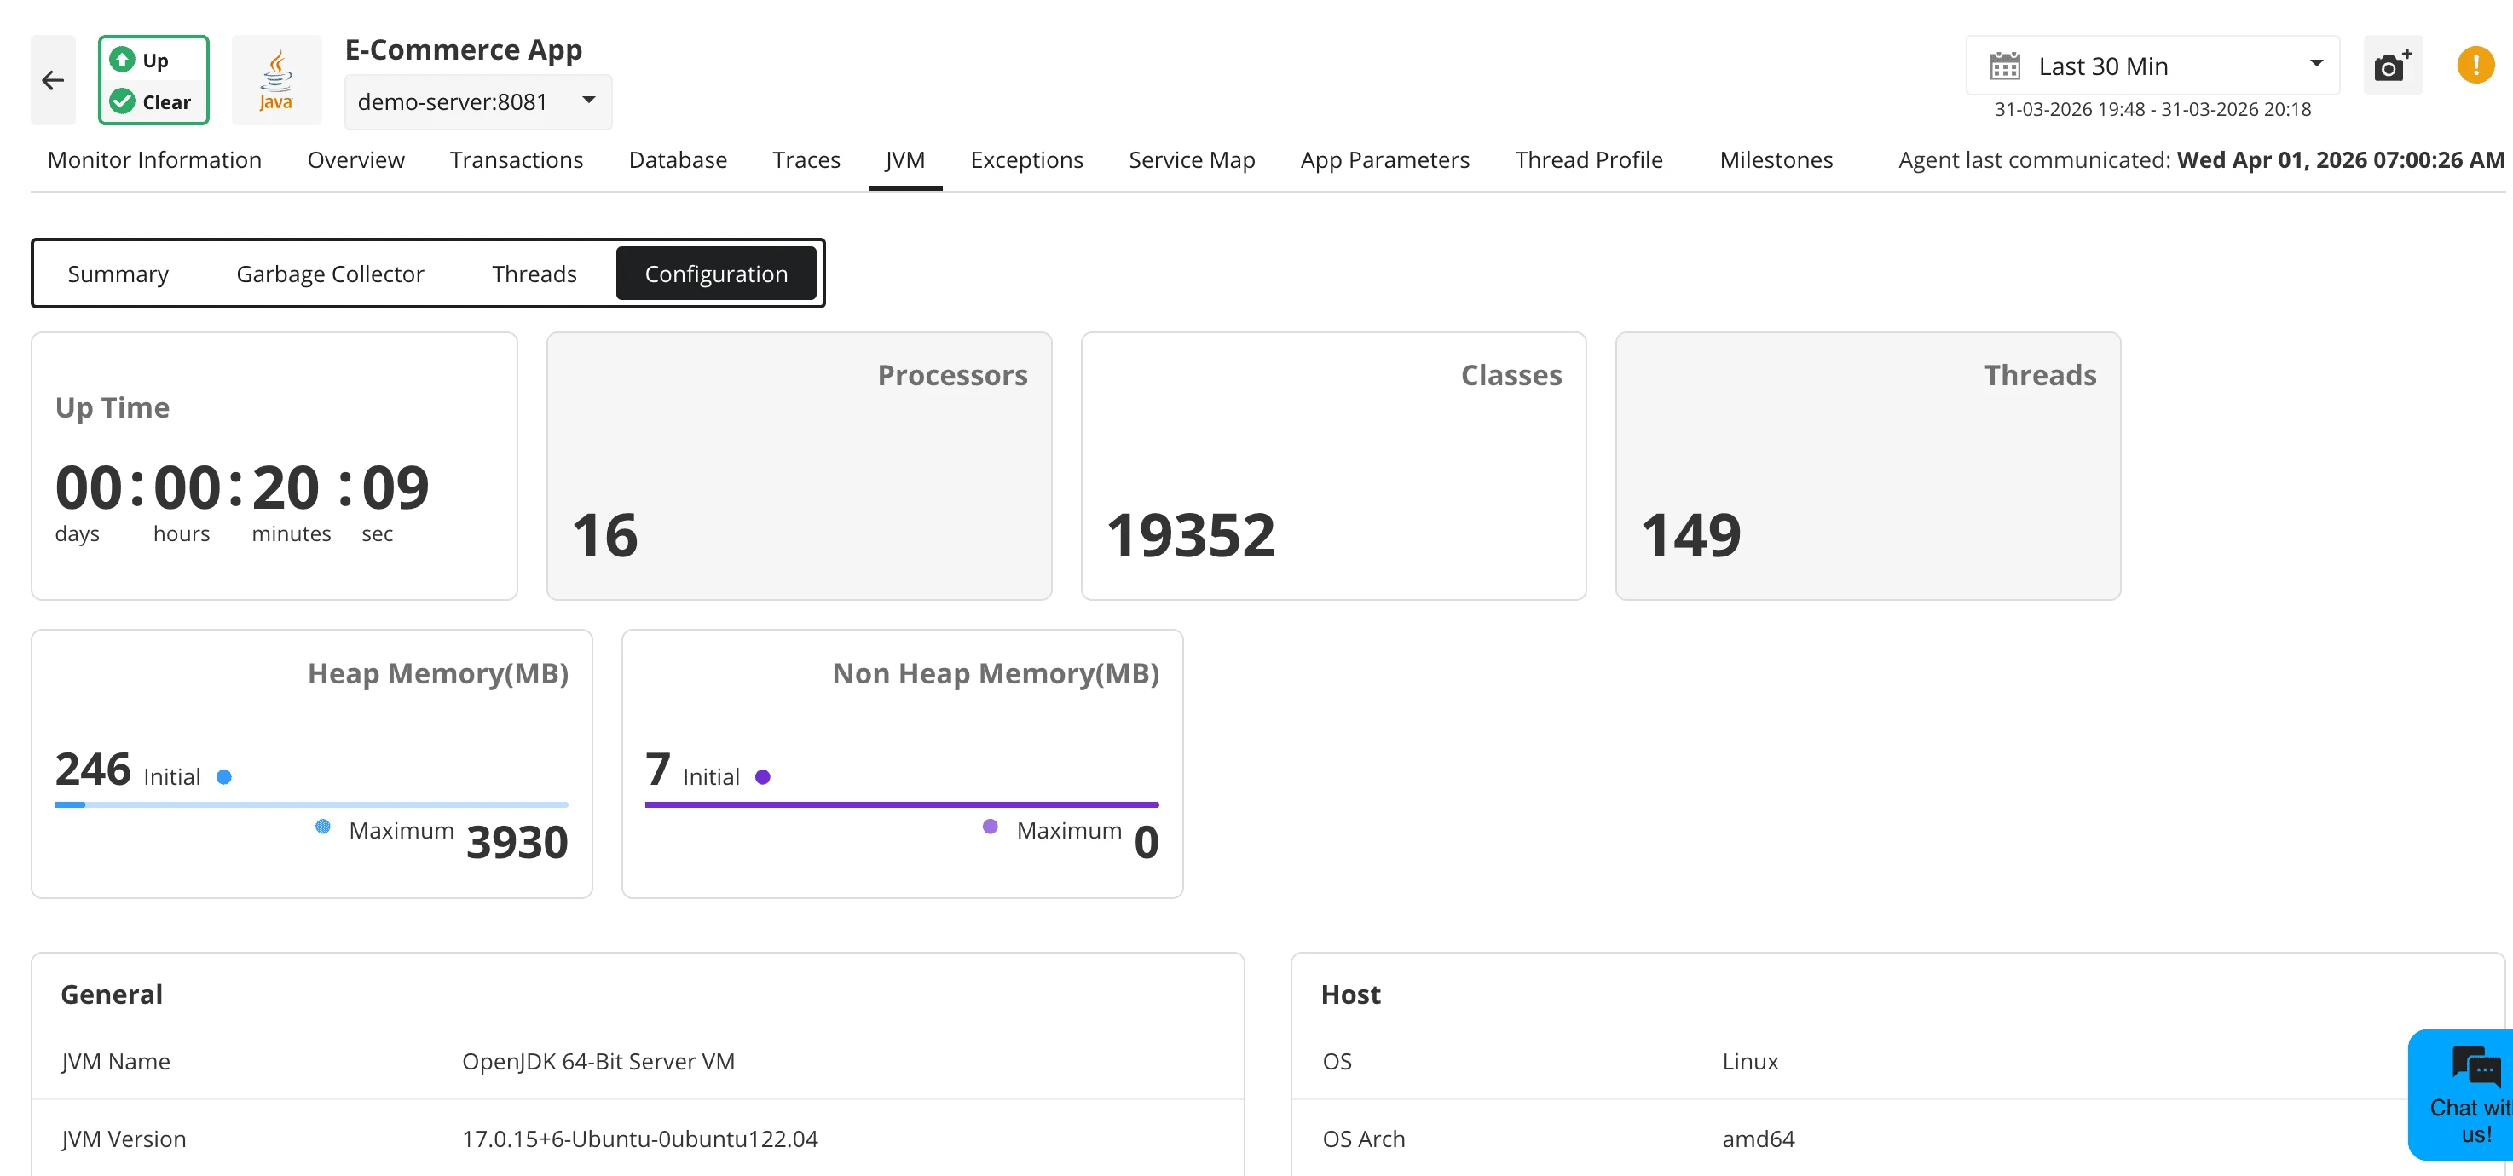
Task: Select the Overview tab
Action: [x=355, y=160]
